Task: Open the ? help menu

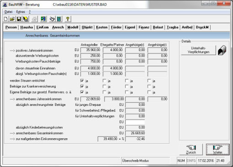Action: [x=30, y=12]
